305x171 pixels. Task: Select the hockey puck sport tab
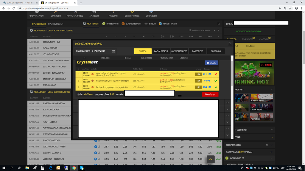click(x=150, y=24)
